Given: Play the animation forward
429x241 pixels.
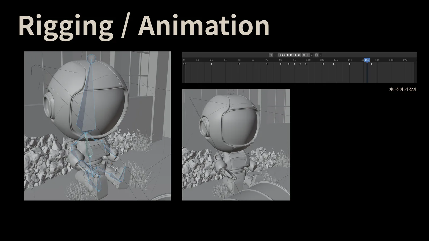Looking at the screenshot, I should (291, 55).
